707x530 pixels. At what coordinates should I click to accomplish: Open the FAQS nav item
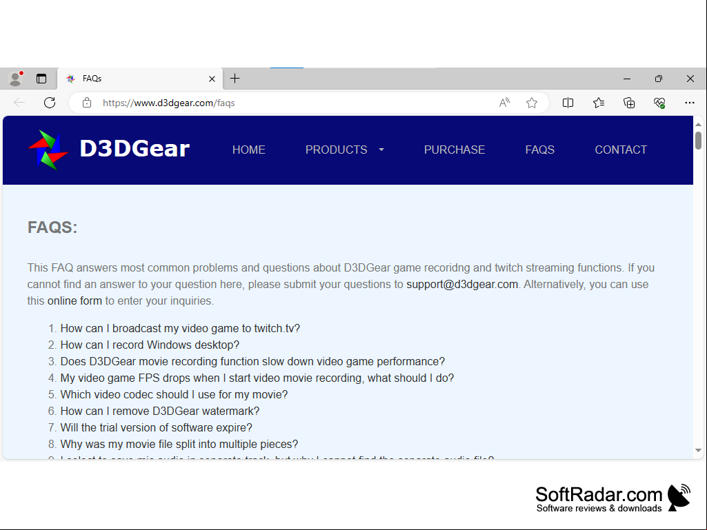tap(539, 150)
